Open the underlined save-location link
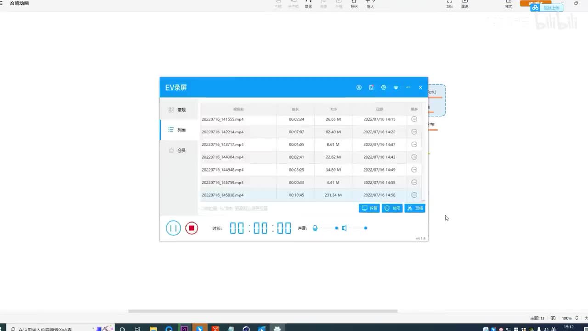Viewport: 588px width, 331px height. coord(251,208)
